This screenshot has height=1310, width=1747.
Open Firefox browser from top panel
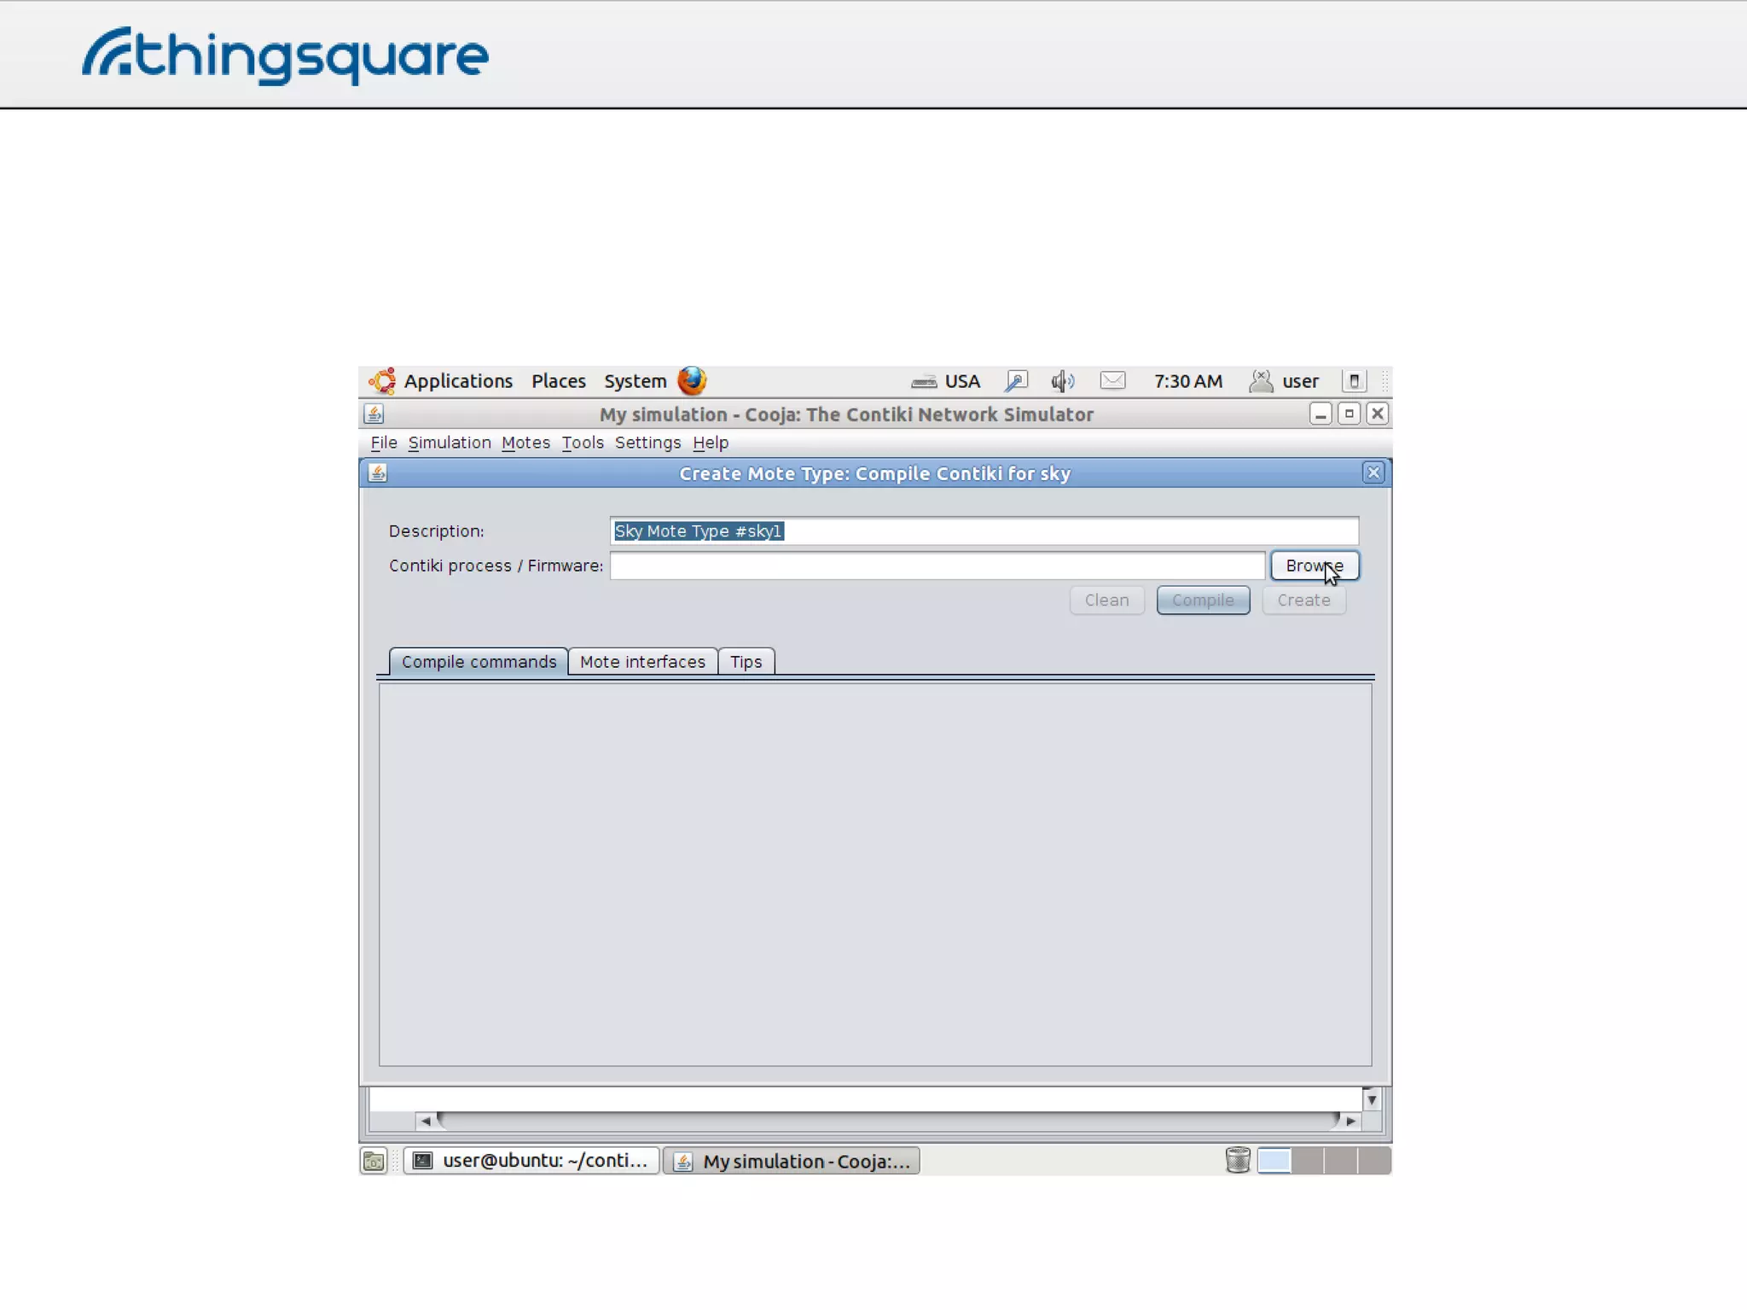point(692,380)
